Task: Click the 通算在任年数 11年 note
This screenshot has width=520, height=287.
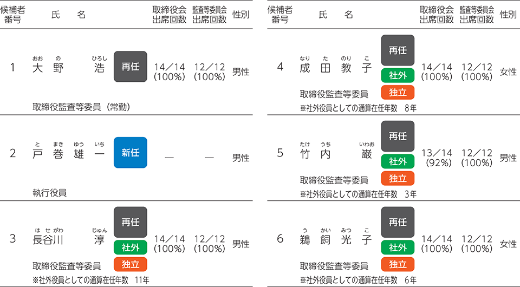Action: [x=91, y=280]
